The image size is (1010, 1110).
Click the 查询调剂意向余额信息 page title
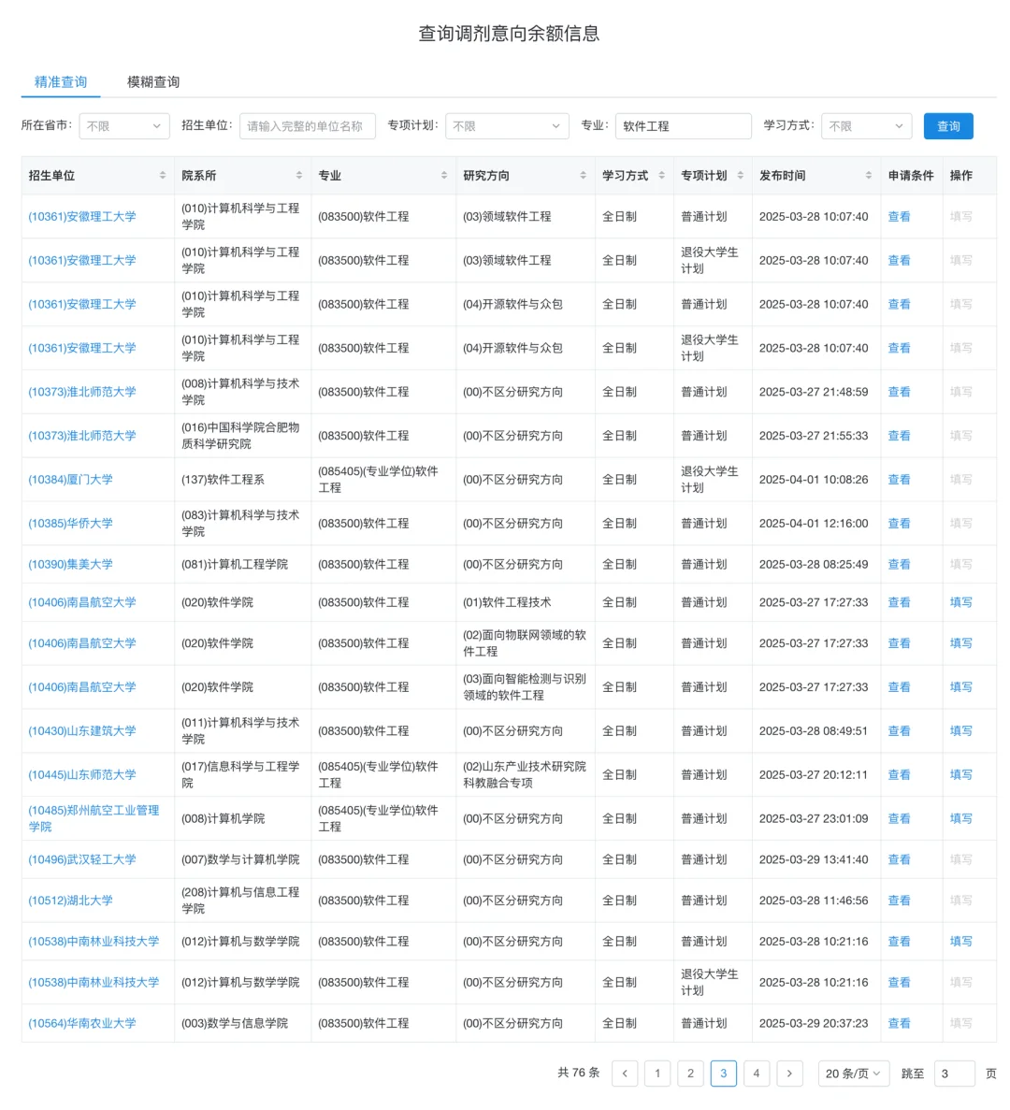[x=509, y=34]
